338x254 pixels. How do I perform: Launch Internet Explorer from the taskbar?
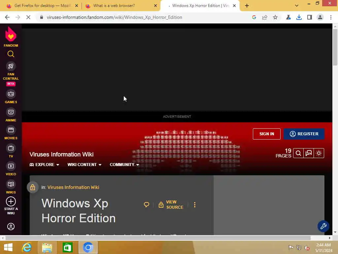[x=27, y=247]
